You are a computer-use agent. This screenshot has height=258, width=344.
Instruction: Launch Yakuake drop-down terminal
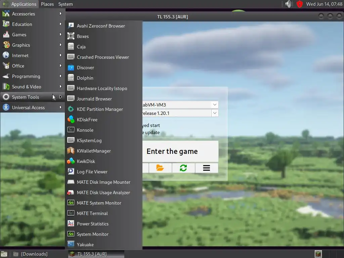104,245
